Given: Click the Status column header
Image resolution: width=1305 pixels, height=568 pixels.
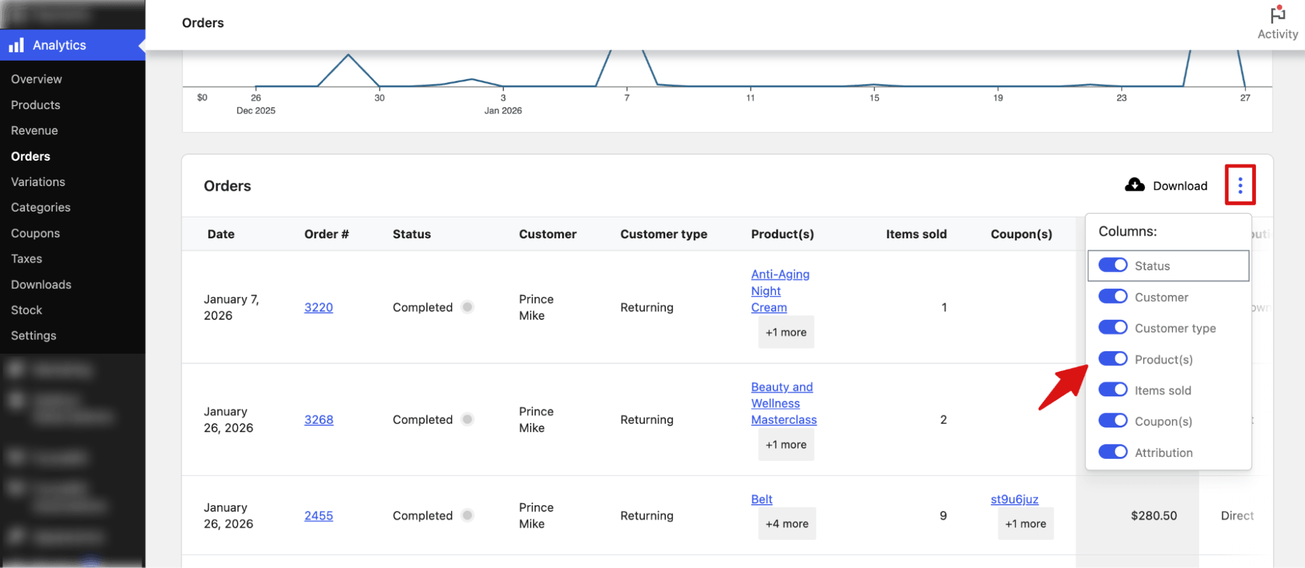Looking at the screenshot, I should pyautogui.click(x=412, y=234).
